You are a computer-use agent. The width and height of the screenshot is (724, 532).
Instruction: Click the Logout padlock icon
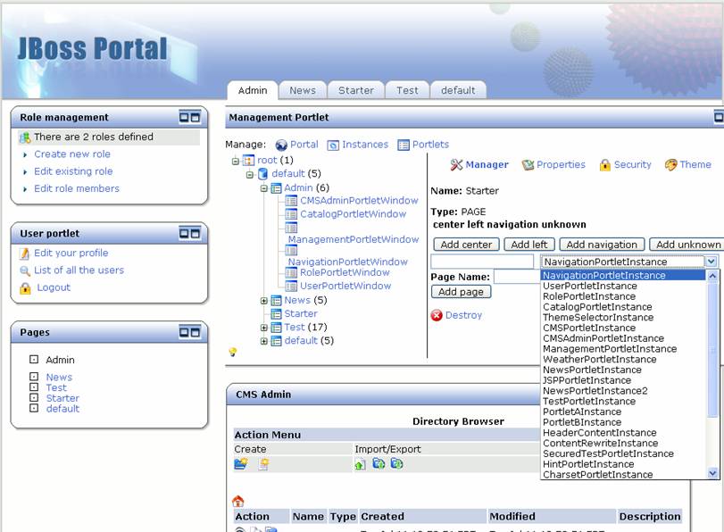(x=25, y=288)
